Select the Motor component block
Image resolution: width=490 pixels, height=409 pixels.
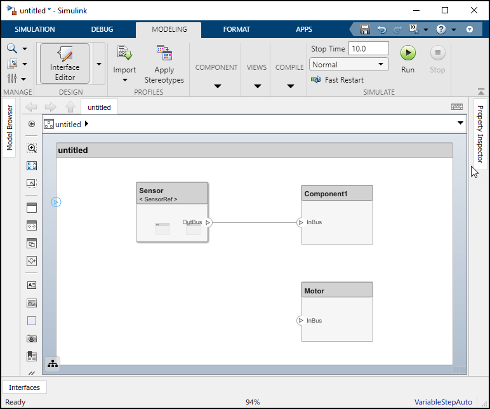click(x=337, y=312)
